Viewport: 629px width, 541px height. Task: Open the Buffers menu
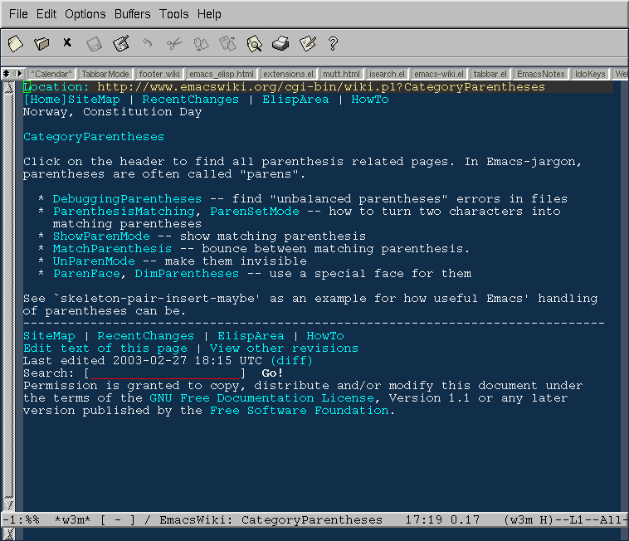coord(133,14)
